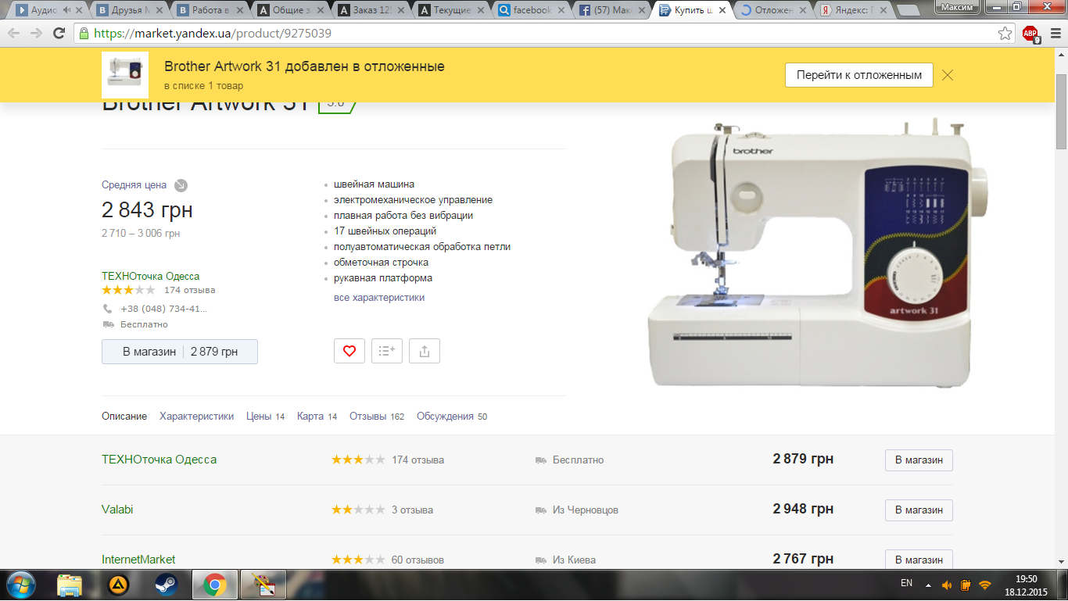Image resolution: width=1068 pixels, height=601 pixels.
Task: Switch to the Отложенные browser tab
Action: click(772, 10)
